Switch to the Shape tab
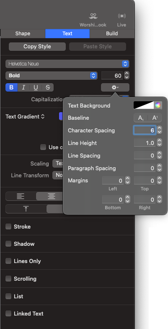 pos(23,34)
